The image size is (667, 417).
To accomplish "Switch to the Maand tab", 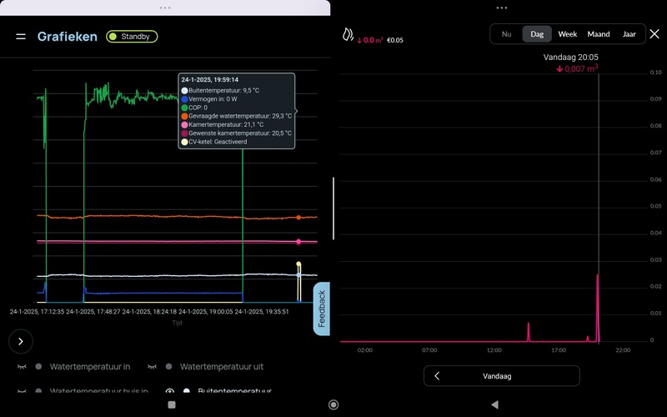I will pyautogui.click(x=599, y=34).
